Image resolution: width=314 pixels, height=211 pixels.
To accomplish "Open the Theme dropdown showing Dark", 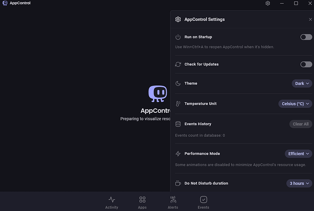I will (x=302, y=84).
